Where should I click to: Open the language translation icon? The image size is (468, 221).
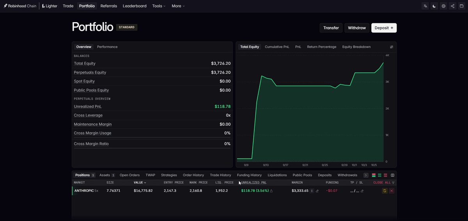pos(425,6)
